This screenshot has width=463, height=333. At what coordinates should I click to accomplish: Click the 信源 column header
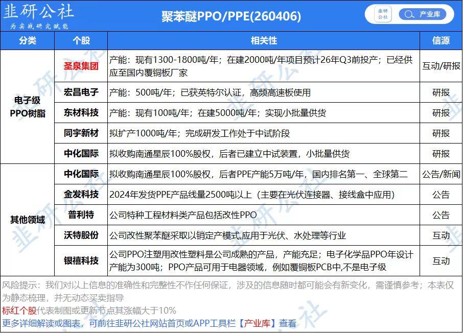[441, 41]
